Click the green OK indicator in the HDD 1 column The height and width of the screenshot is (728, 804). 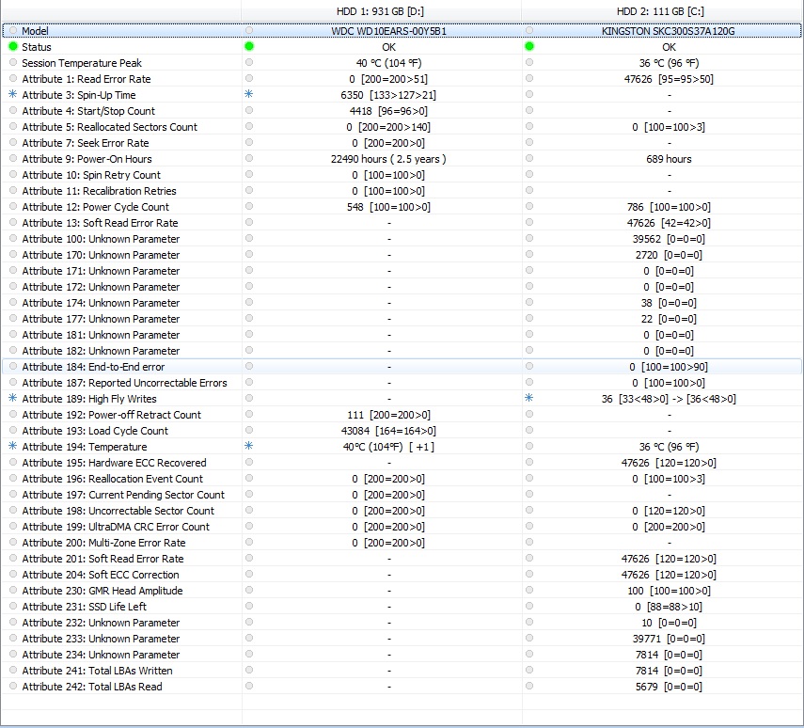point(249,46)
